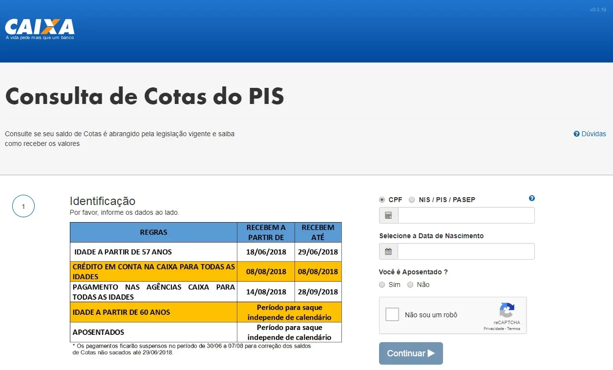This screenshot has height=370, width=613.
Task: Click the IDADE A PARTIR DE 60 ANOS row
Action: 153,312
